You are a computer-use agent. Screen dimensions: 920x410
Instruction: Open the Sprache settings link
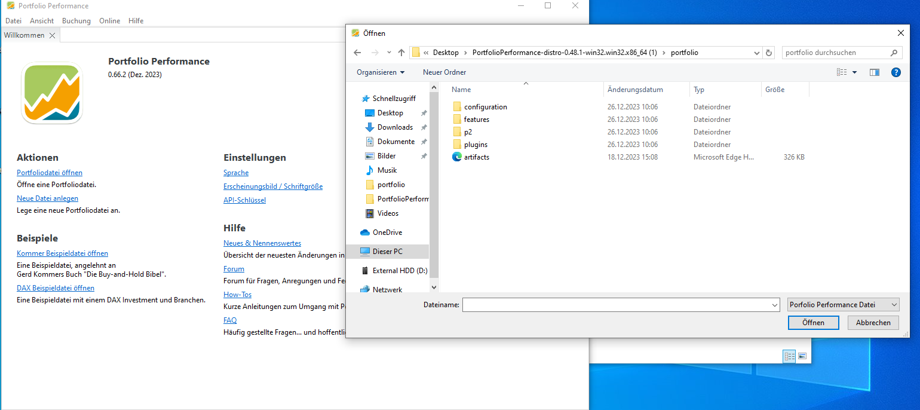point(236,173)
